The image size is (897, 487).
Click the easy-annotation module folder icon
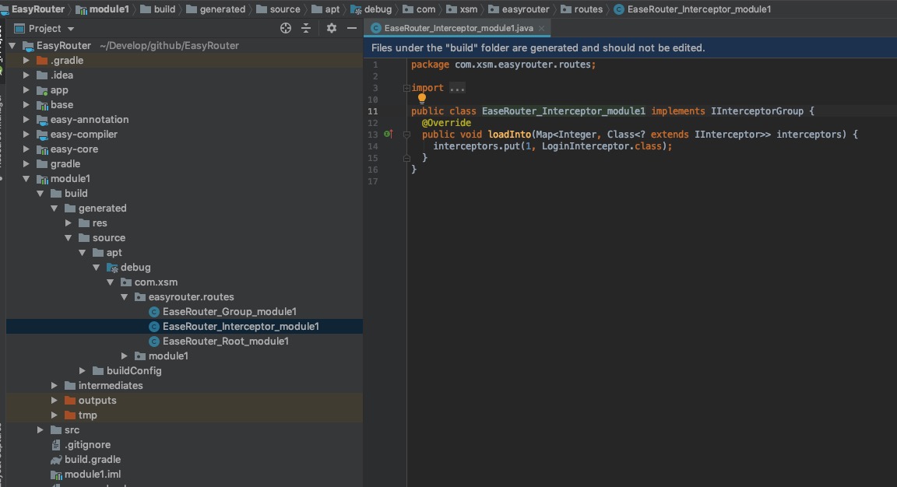42,120
